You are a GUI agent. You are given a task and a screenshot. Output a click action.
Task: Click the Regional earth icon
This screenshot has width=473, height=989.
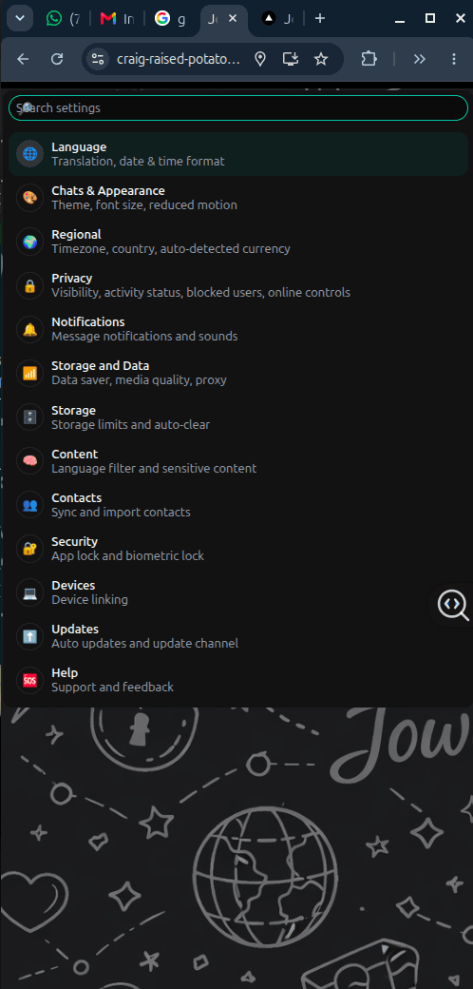[x=29, y=242]
